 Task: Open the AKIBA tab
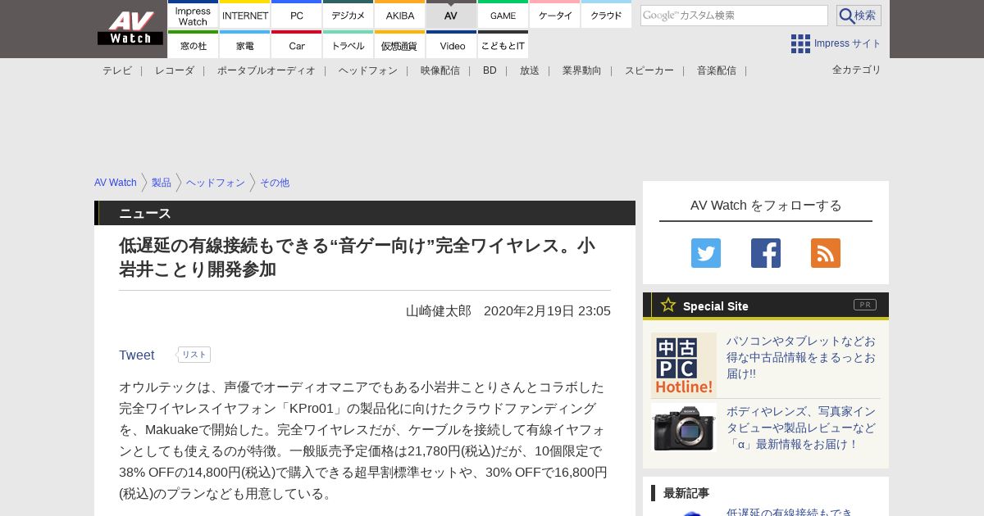(x=400, y=15)
